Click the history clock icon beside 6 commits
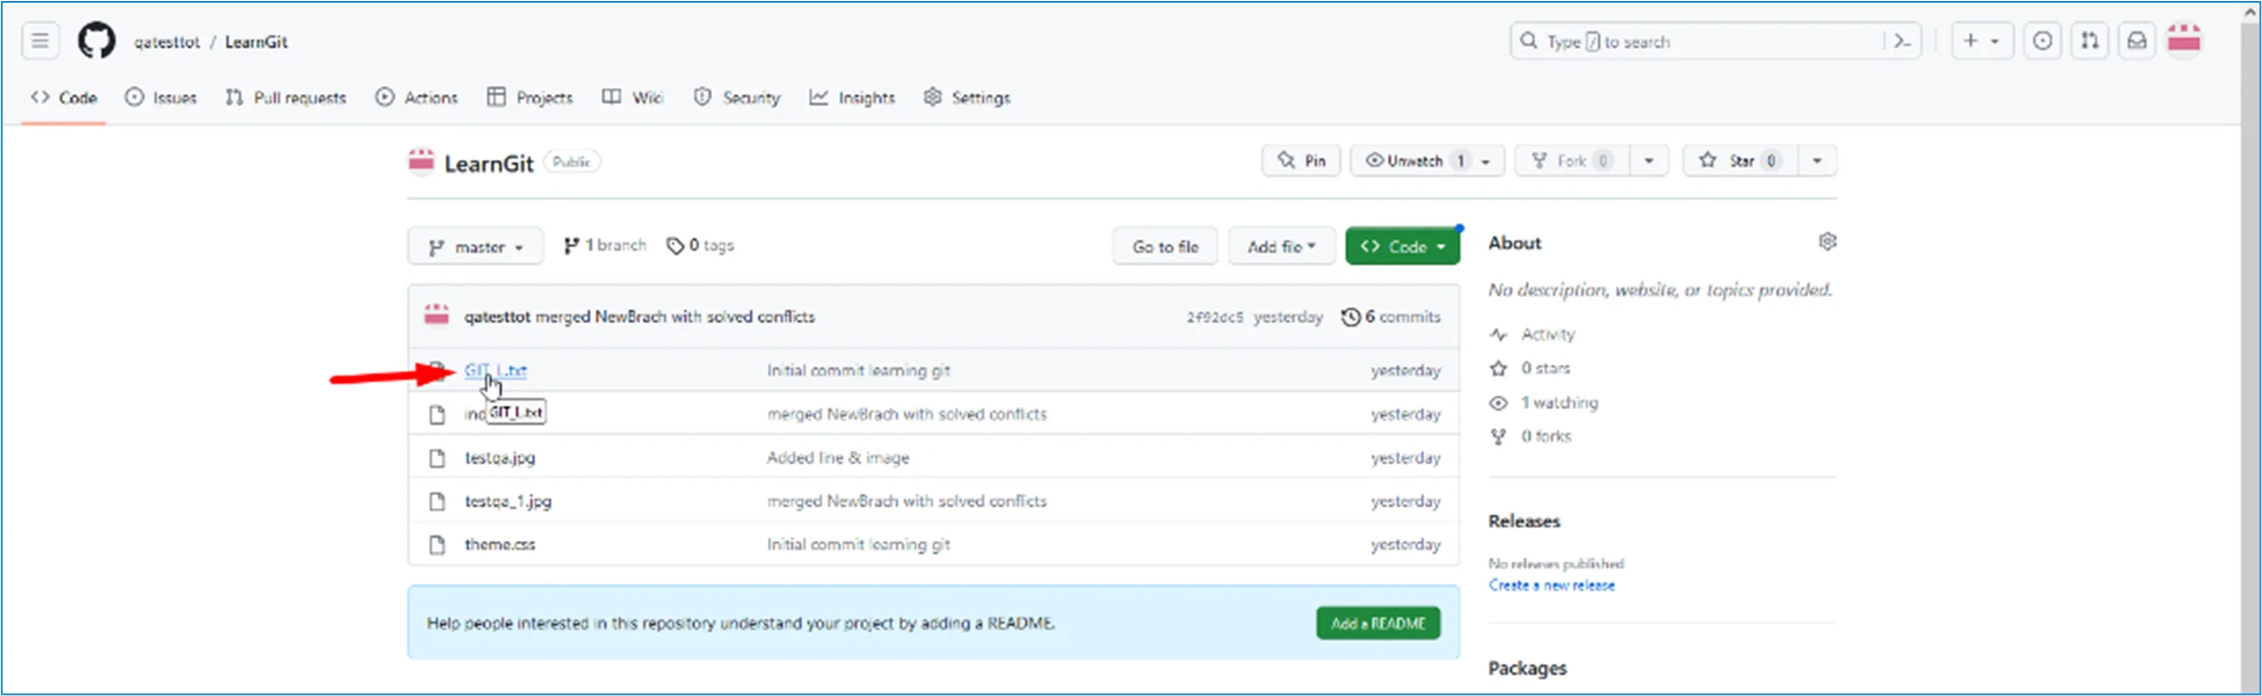2262x696 pixels. (x=1350, y=317)
